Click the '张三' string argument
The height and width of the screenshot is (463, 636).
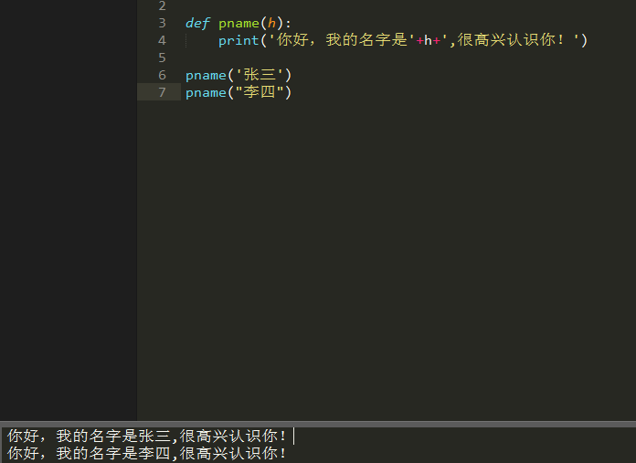pyautogui.click(x=260, y=75)
